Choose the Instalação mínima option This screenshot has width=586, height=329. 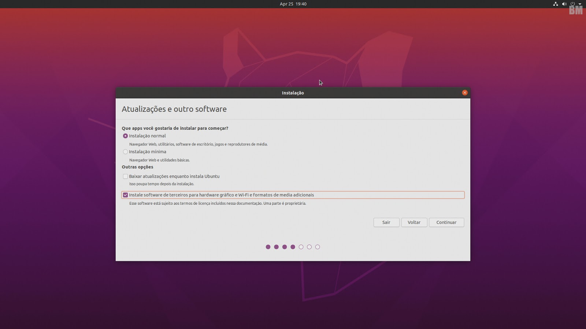(126, 152)
